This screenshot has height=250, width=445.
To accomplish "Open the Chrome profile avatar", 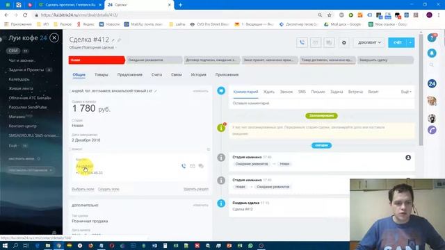I will coord(429,15).
